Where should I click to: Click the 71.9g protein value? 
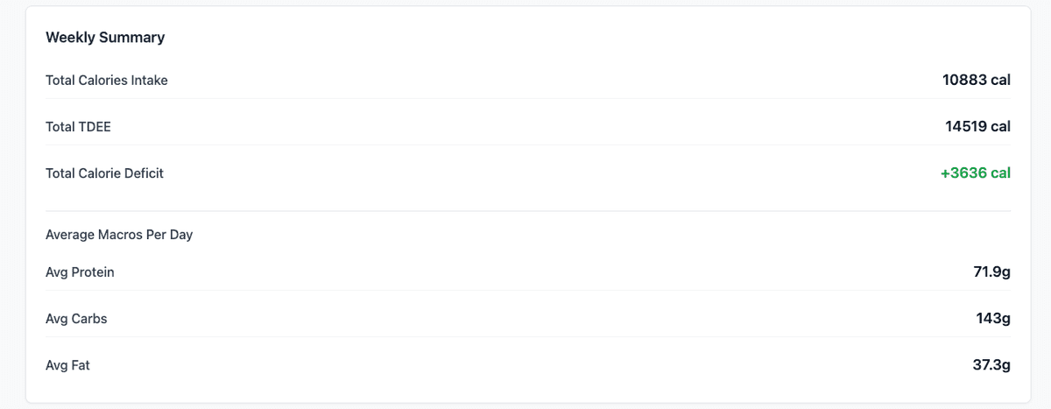pyautogui.click(x=991, y=271)
